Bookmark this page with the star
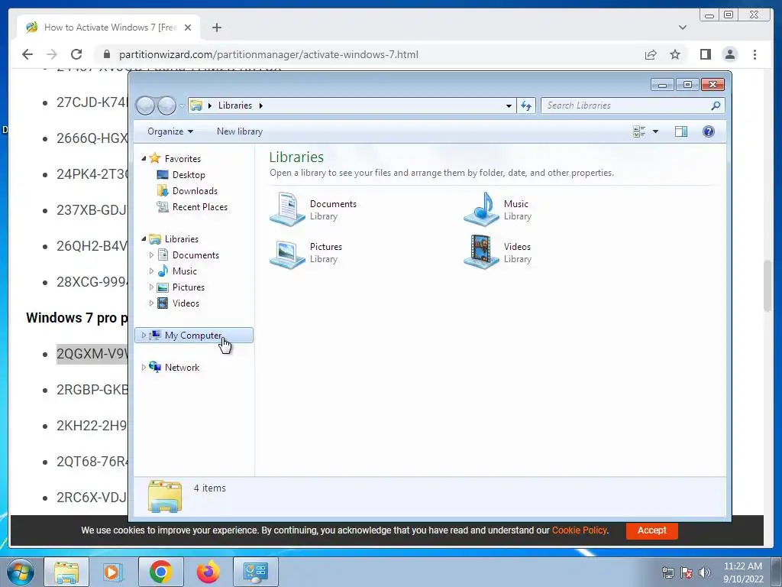This screenshot has height=587, width=782. point(675,54)
